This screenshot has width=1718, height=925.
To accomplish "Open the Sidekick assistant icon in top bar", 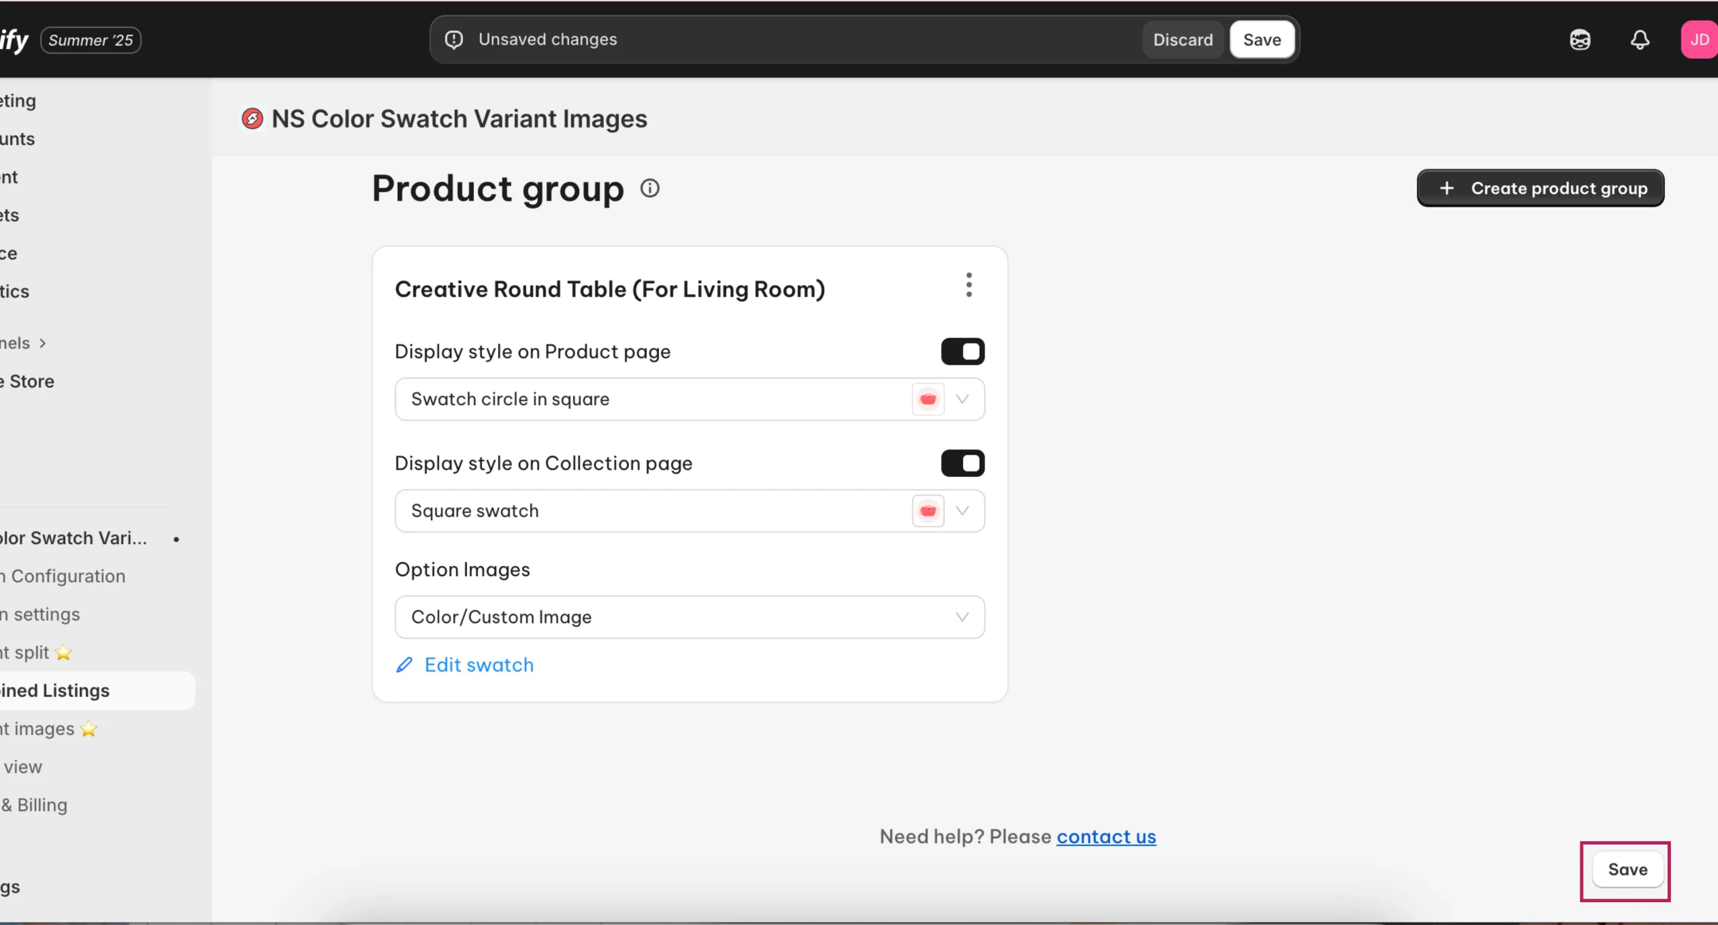I will point(1580,40).
